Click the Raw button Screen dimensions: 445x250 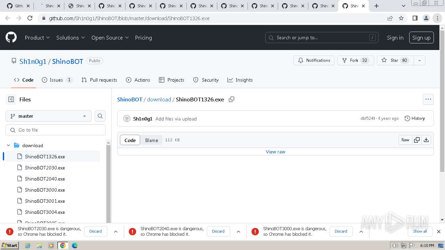[405, 140]
